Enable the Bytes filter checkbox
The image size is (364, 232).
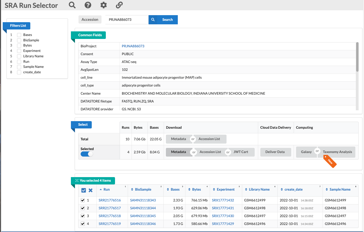pos(19,45)
